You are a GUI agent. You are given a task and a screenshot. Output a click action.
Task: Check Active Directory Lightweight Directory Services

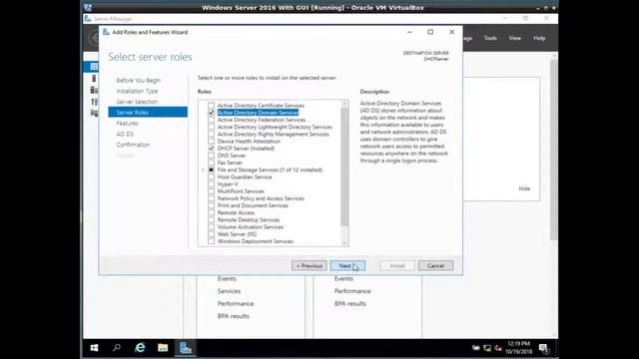coord(211,127)
